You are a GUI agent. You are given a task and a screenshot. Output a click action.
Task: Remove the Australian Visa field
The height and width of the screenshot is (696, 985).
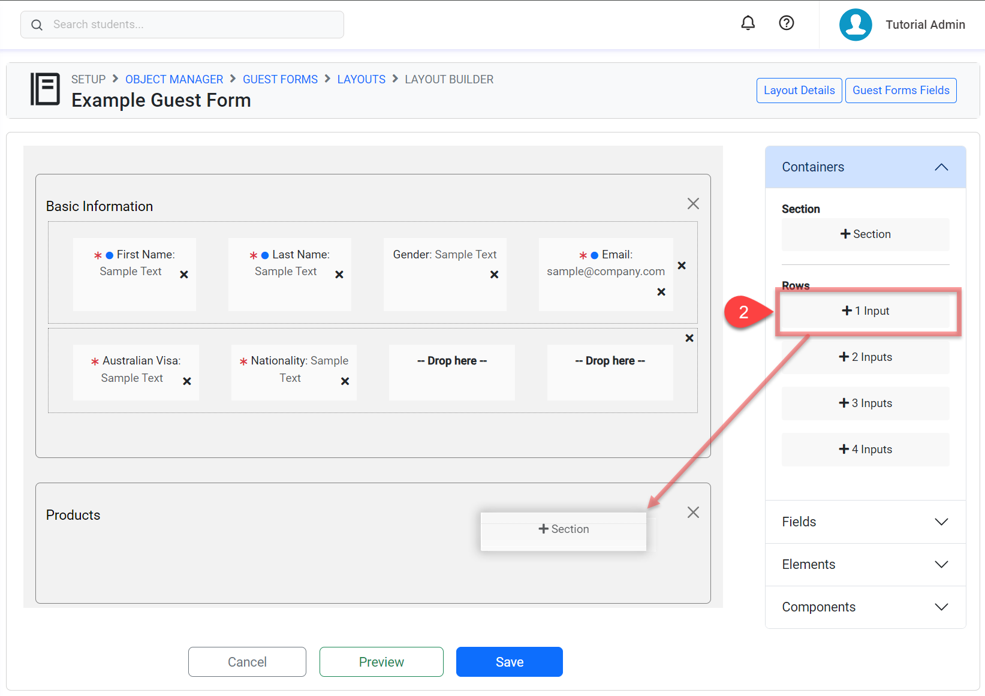click(187, 381)
